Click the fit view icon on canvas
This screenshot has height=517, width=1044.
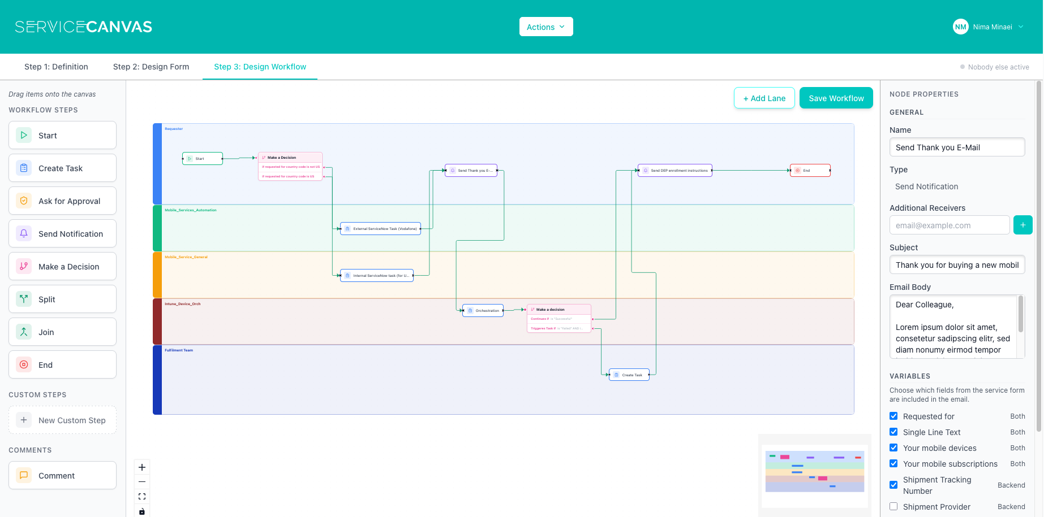pyautogui.click(x=142, y=497)
